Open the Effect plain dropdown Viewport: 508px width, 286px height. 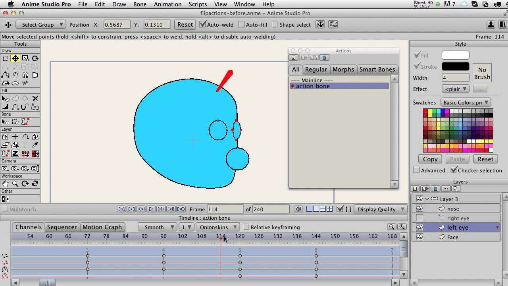click(456, 89)
